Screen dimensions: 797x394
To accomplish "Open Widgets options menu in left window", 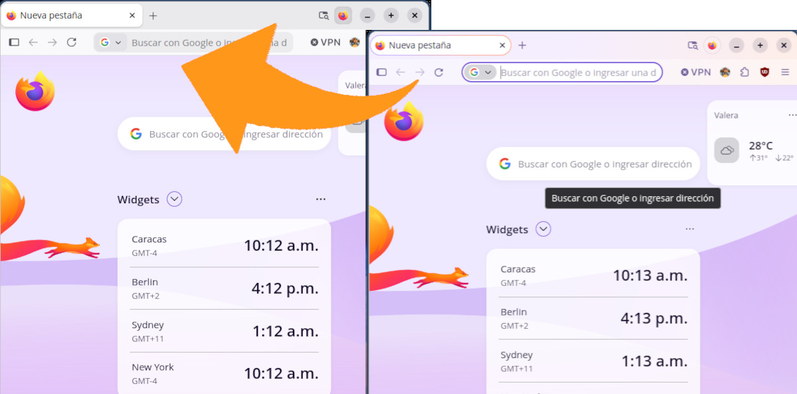I will pyautogui.click(x=321, y=199).
